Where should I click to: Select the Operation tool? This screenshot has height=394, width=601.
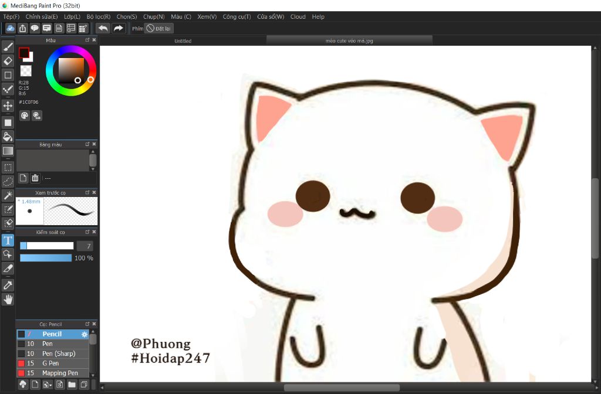8,254
